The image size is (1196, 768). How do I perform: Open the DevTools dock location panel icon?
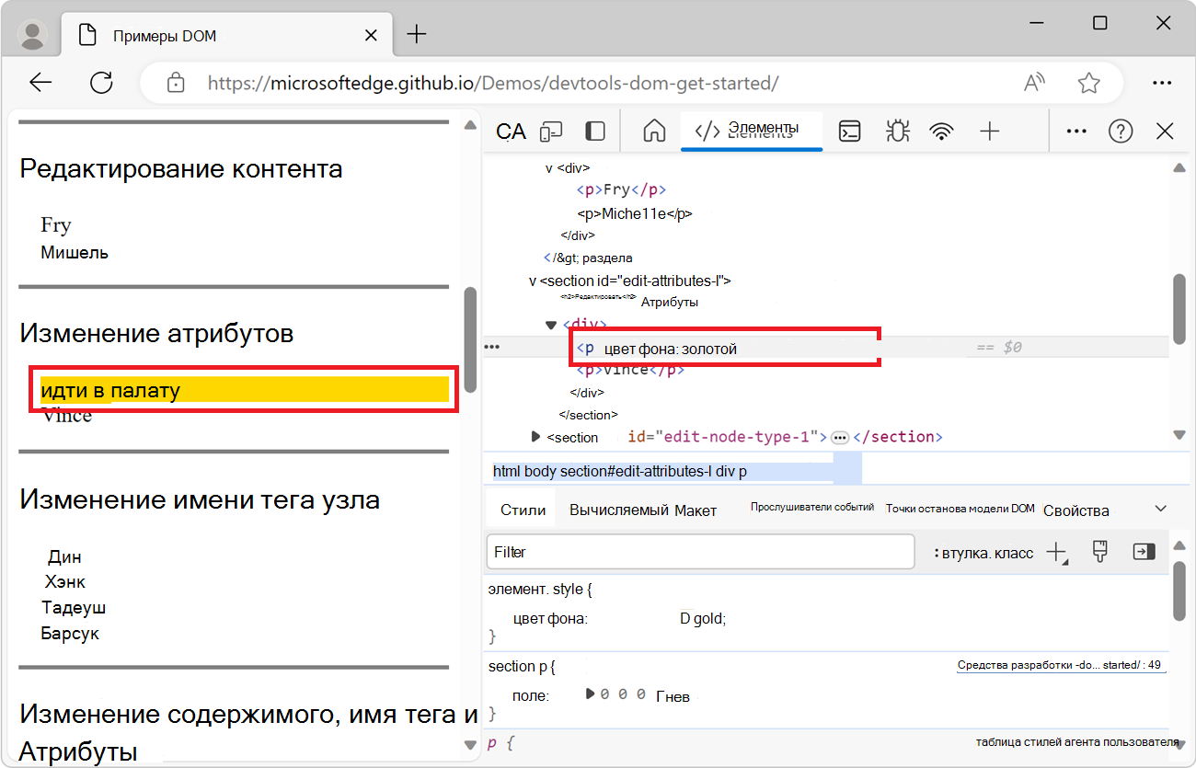coord(594,131)
